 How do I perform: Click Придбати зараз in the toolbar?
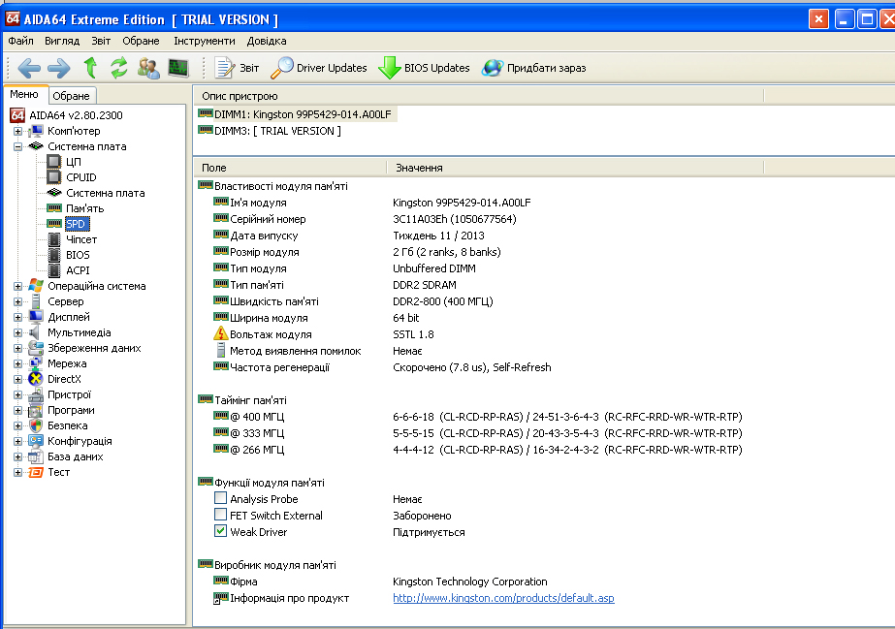(533, 68)
